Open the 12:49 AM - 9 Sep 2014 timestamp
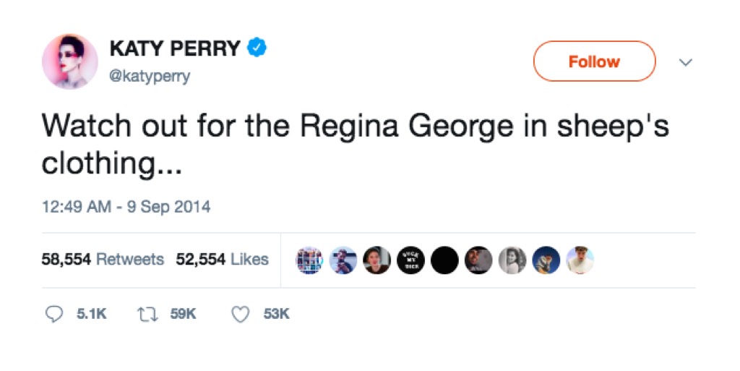This screenshot has width=740, height=371. pos(126,207)
